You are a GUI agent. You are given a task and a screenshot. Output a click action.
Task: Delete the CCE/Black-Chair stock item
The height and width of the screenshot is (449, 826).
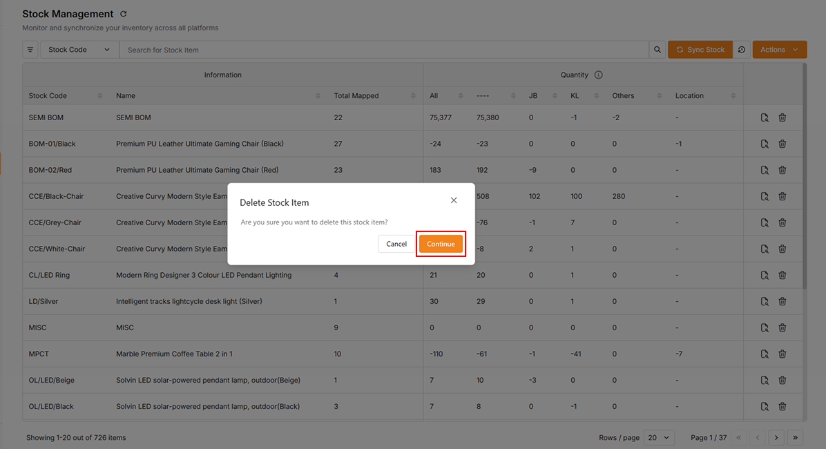tap(782, 197)
